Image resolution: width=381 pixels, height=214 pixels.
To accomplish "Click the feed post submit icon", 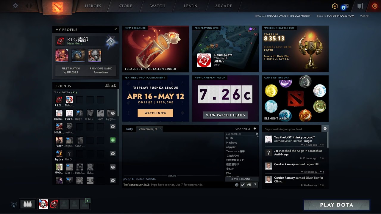I will pos(325,129).
